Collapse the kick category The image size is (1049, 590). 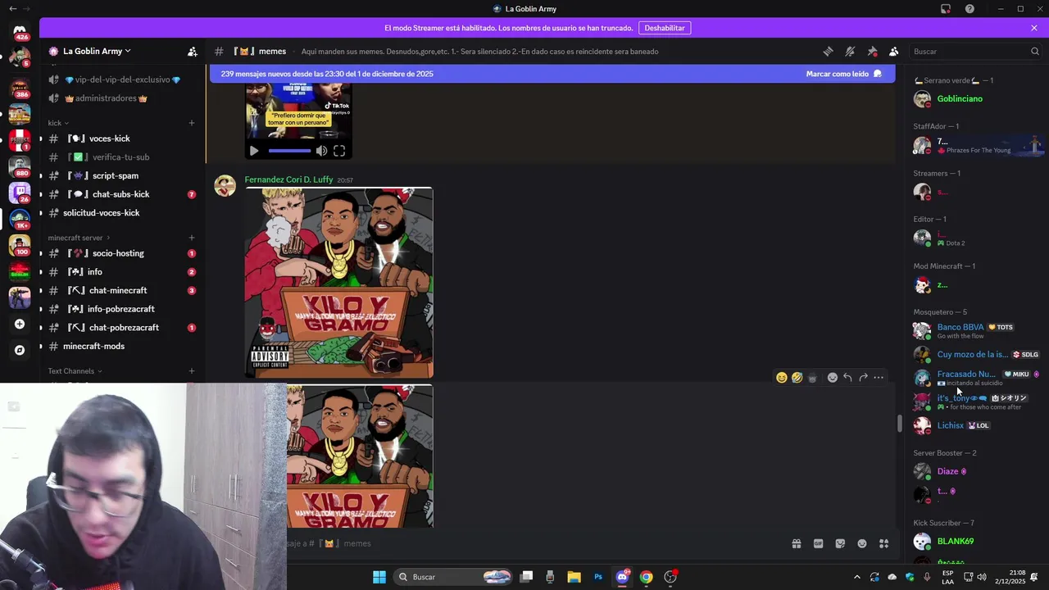coord(58,123)
